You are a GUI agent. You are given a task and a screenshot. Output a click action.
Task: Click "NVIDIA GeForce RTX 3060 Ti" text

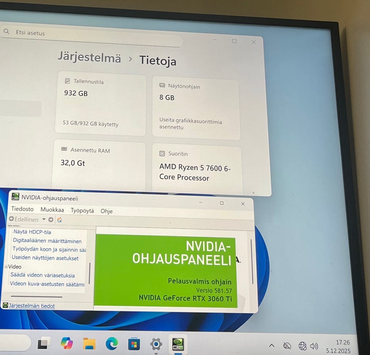click(x=185, y=298)
